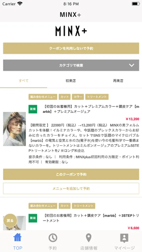Tap the Wi-Fi status bar icon
Screen dimensions: 142x252
click(20, 4)
